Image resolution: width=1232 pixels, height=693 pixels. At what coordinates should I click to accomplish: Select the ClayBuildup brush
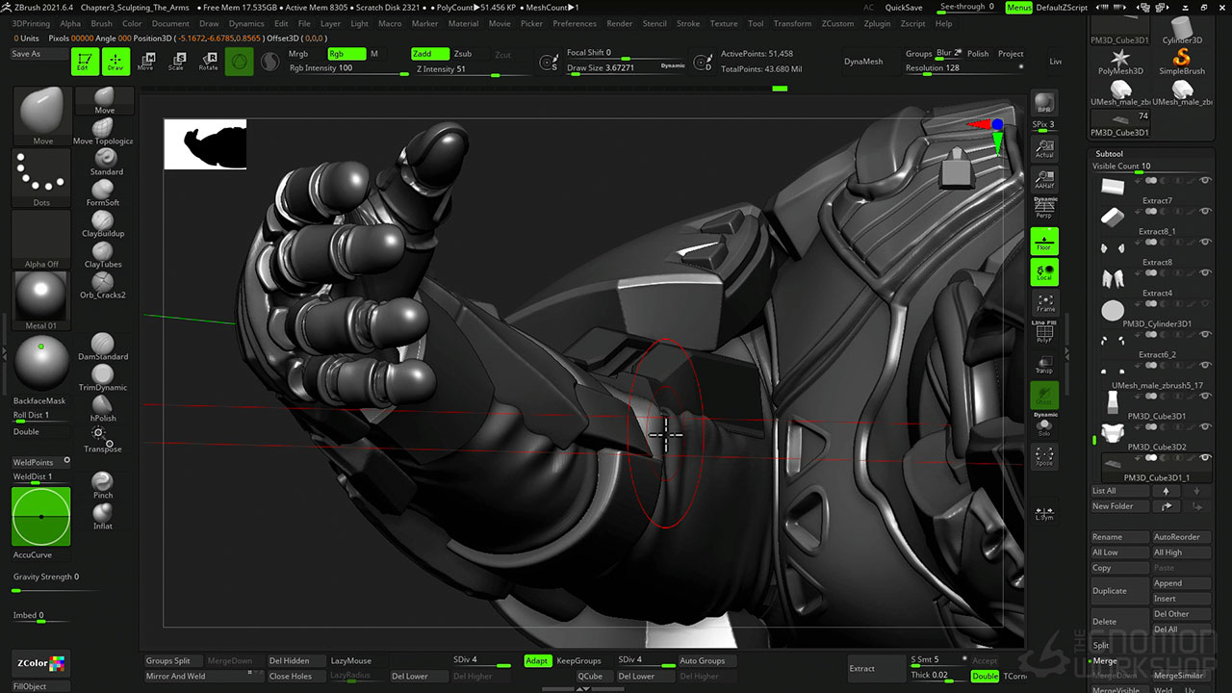coord(103,220)
